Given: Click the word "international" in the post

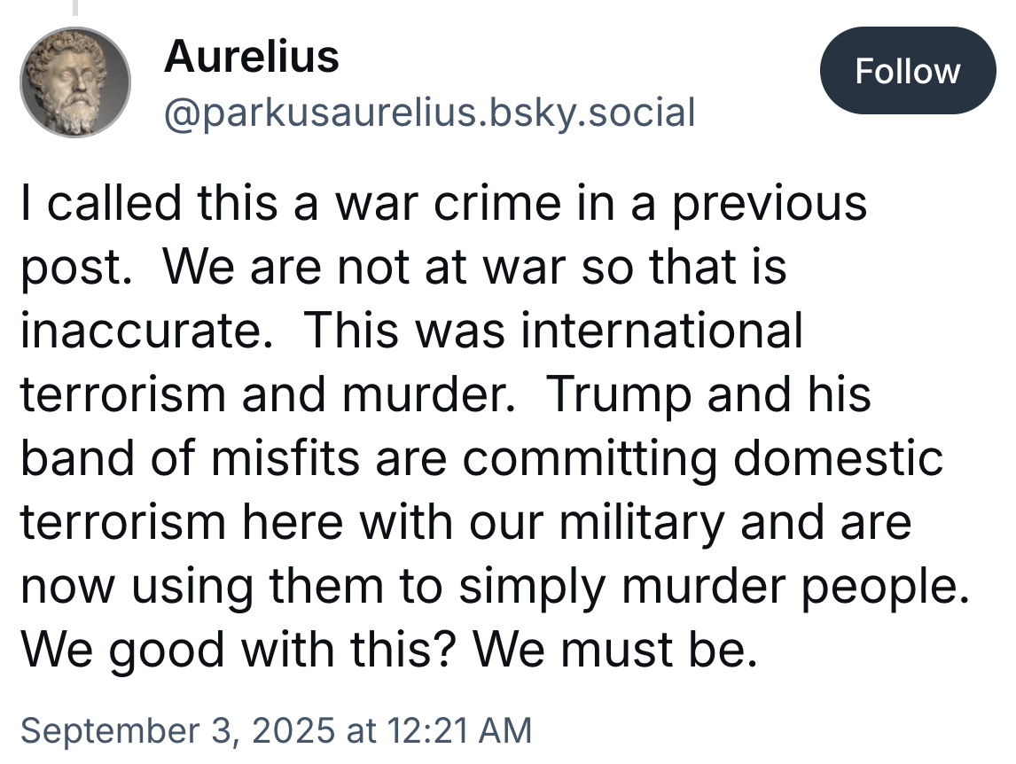Looking at the screenshot, I should (x=662, y=331).
